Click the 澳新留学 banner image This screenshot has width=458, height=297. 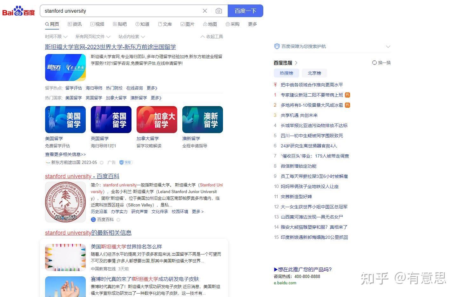pos(203,119)
